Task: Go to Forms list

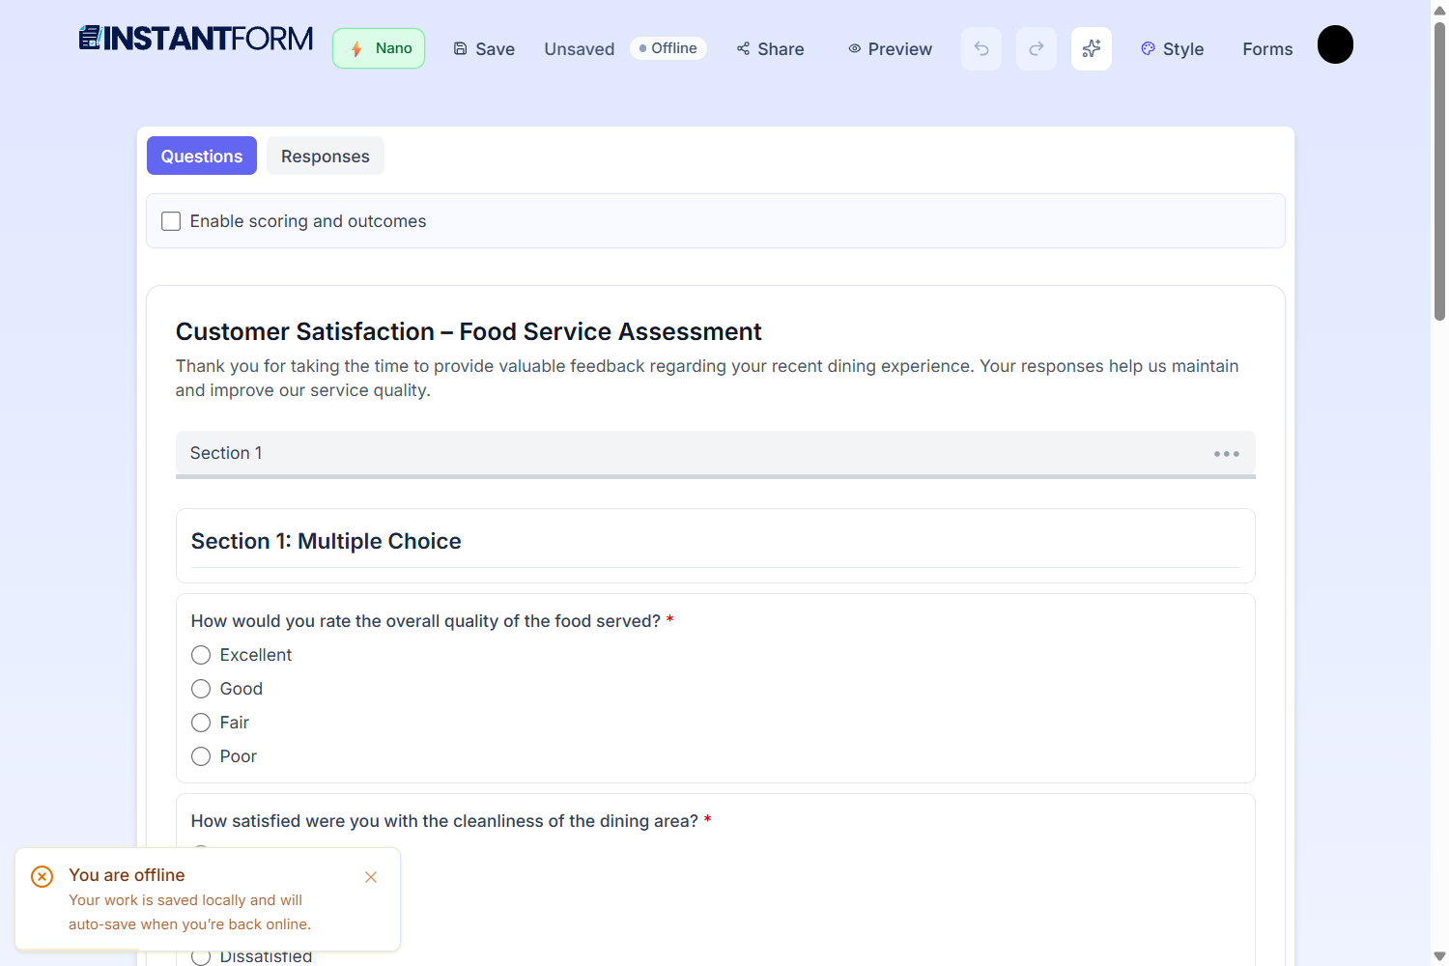Action: coord(1267,49)
